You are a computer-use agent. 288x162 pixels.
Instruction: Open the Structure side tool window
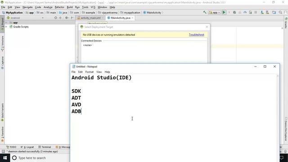2,43
